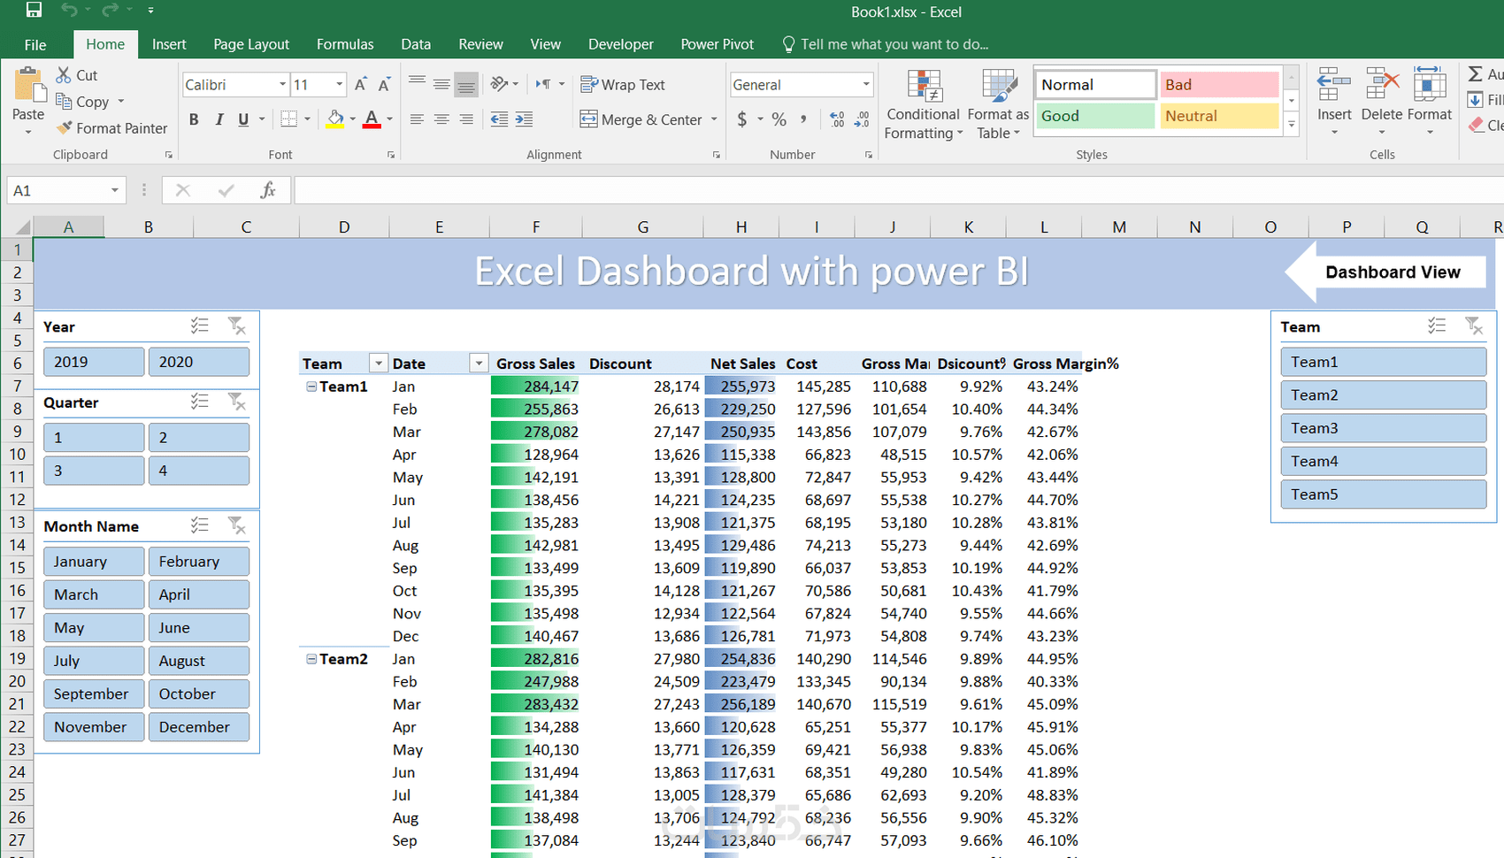Open the number format dropdown
Image resolution: width=1504 pixels, height=858 pixels.
tap(866, 85)
